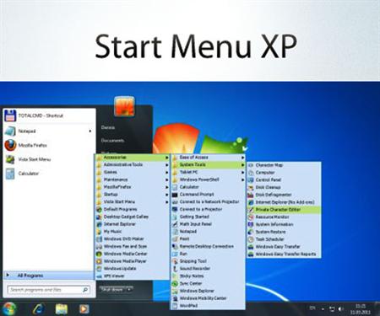The width and height of the screenshot is (380, 316).
Task: Open the pinned Calculator in the left pane
Action: [x=49, y=174]
